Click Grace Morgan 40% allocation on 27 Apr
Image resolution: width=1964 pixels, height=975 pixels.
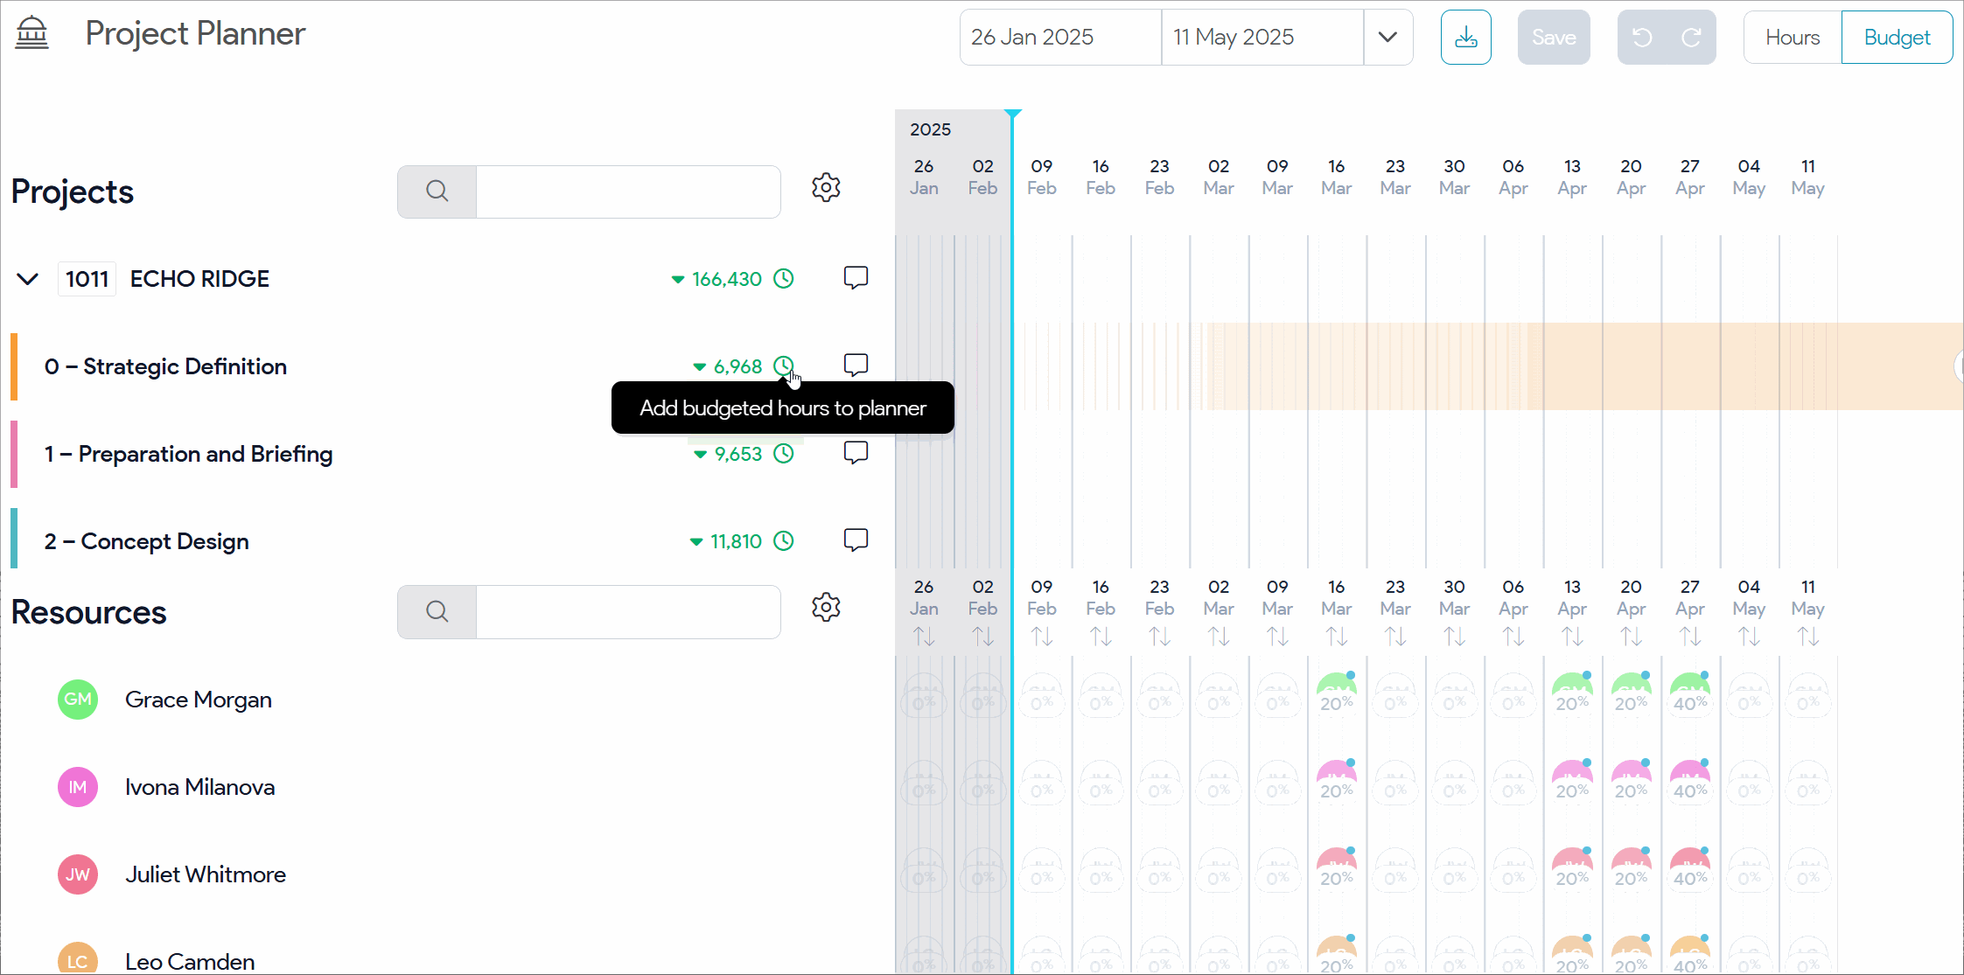coord(1690,694)
